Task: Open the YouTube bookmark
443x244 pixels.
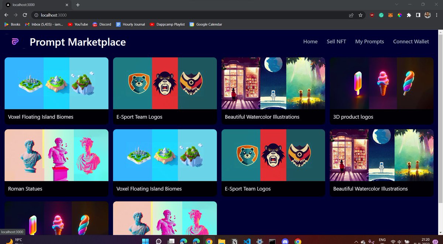Action: point(78,24)
